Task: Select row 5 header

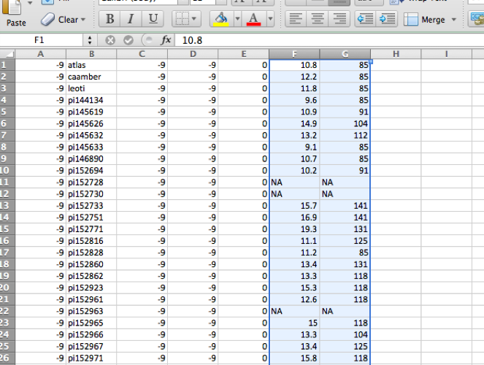Action: click(7, 112)
